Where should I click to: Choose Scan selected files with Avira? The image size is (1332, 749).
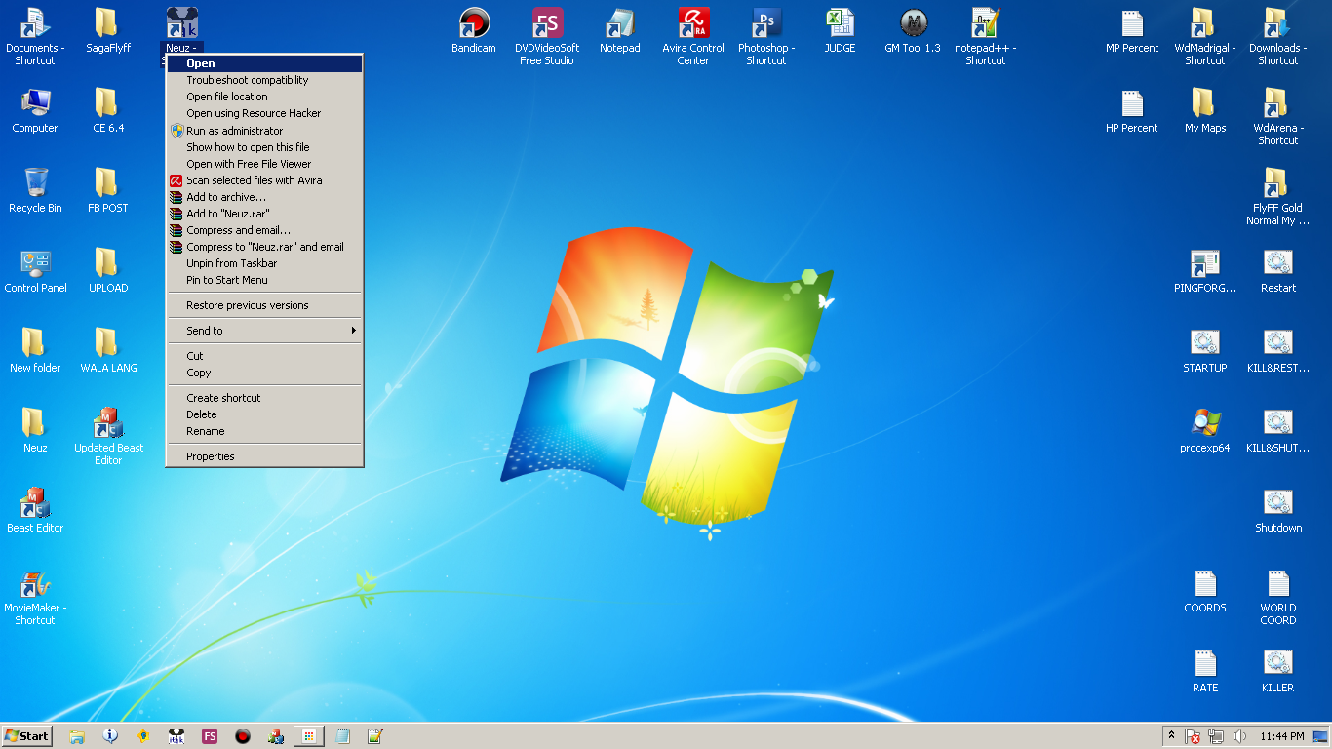click(x=264, y=179)
